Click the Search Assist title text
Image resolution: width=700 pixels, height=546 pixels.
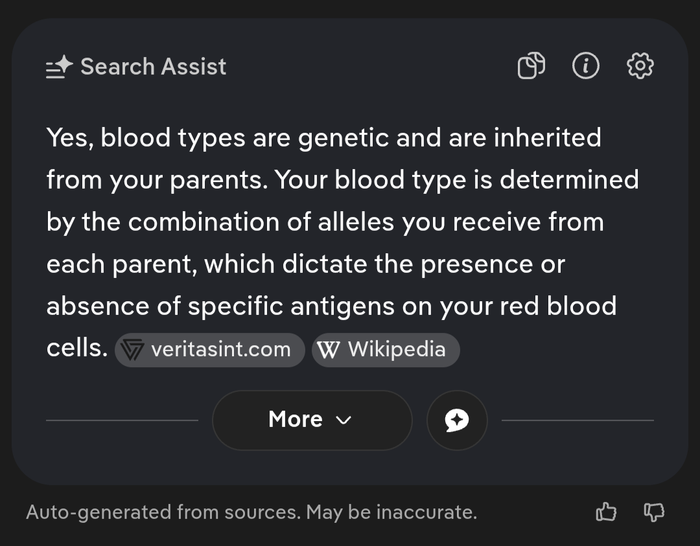click(x=154, y=67)
